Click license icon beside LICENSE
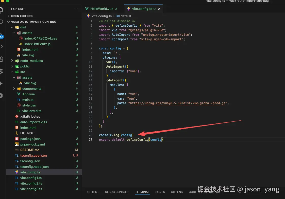This screenshot has width=285, height=199. coord(17,133)
